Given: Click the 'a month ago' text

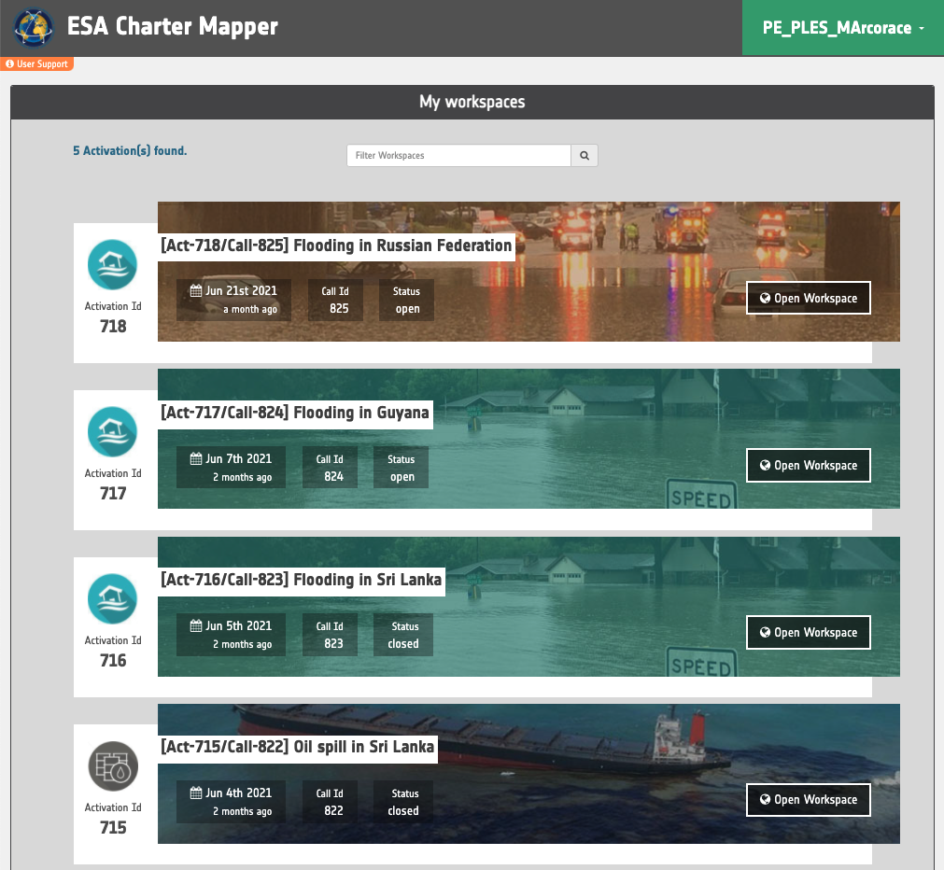Looking at the screenshot, I should tap(250, 310).
